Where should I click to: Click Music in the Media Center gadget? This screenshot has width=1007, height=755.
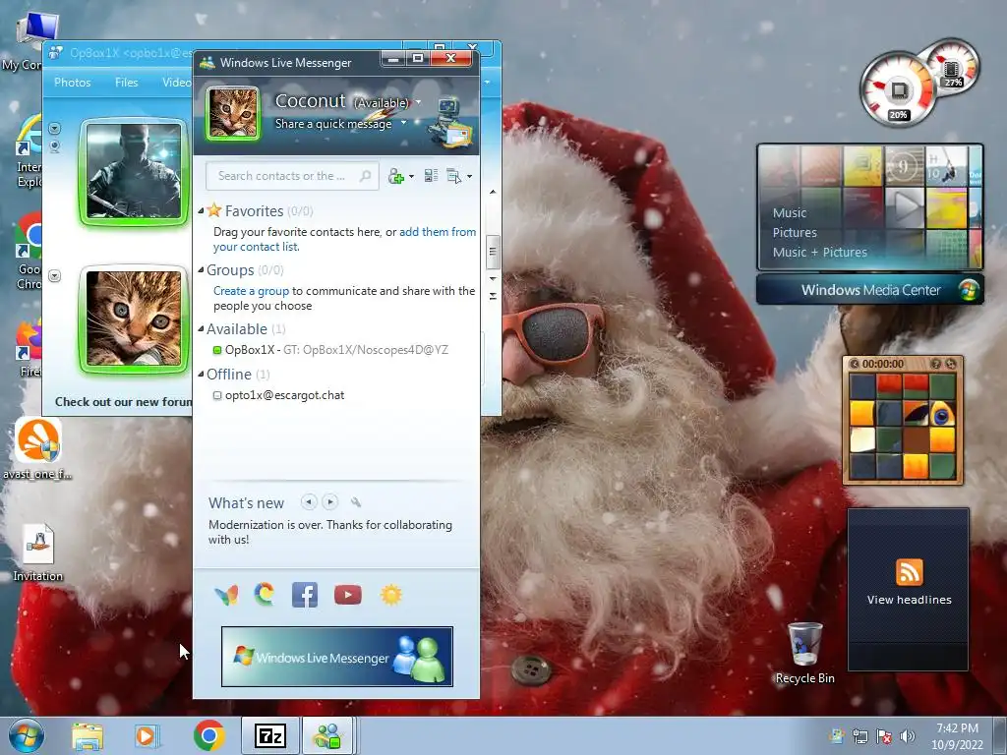click(x=790, y=212)
